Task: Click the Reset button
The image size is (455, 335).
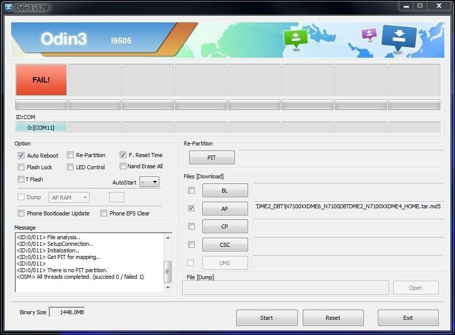Action: pos(333,318)
